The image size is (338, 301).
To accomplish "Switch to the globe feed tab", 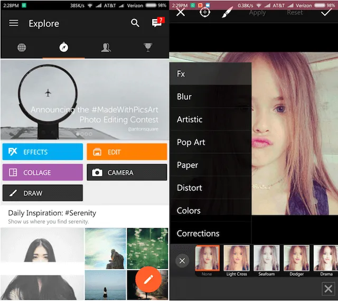I will click(22, 48).
